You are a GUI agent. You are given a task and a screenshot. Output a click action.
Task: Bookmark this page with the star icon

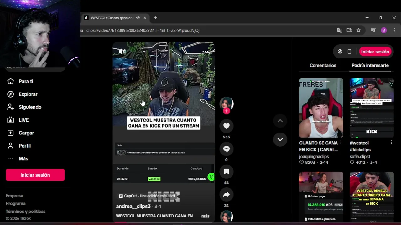click(358, 30)
